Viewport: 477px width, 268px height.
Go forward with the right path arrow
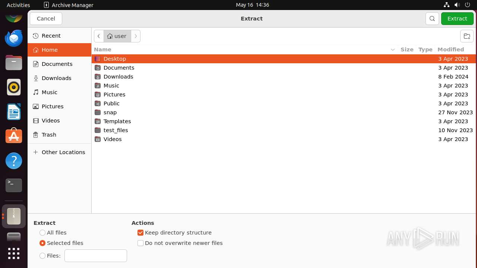point(136,36)
